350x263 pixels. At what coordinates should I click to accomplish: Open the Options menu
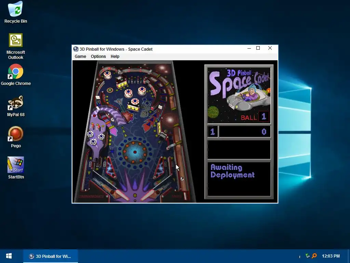pyautogui.click(x=98, y=57)
